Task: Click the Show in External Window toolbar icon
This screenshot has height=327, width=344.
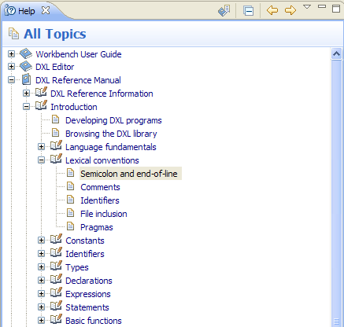Action: click(x=224, y=11)
